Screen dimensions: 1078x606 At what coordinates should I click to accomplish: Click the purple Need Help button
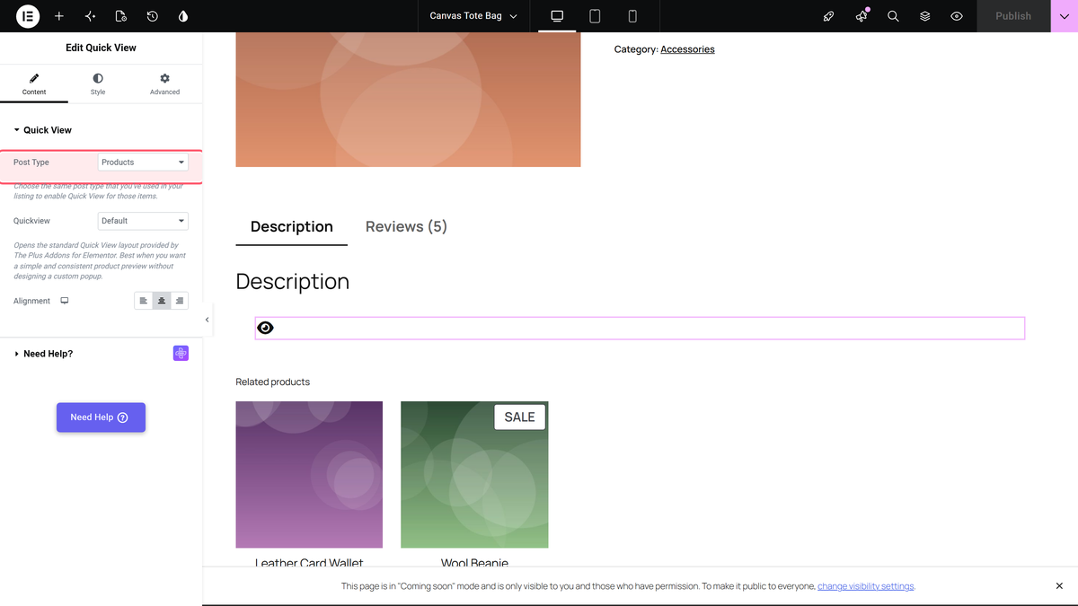101,417
